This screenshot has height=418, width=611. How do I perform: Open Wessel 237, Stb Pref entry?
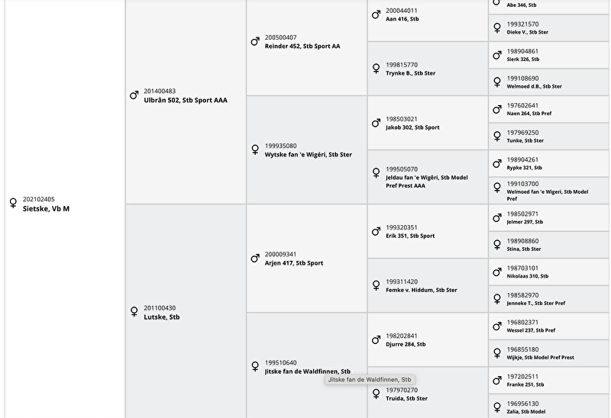click(x=531, y=330)
